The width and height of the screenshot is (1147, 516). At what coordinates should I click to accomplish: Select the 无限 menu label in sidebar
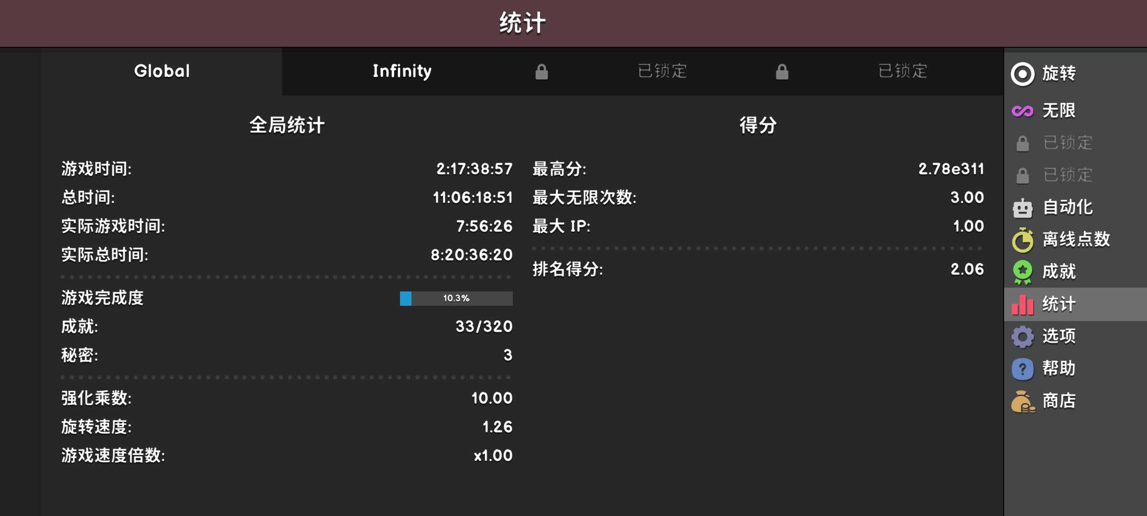click(1059, 111)
